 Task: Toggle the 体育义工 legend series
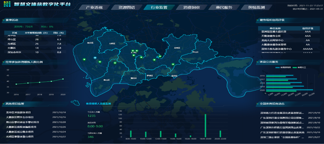300,68
